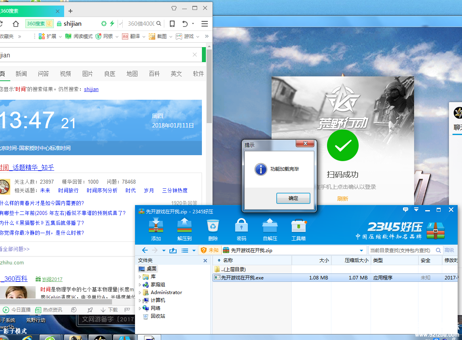
Task: Open the 2345好压 titlebar menu dropdown
Action: pos(416,209)
